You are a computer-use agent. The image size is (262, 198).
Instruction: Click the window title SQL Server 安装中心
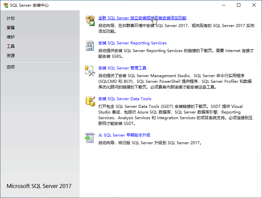click(29, 5)
